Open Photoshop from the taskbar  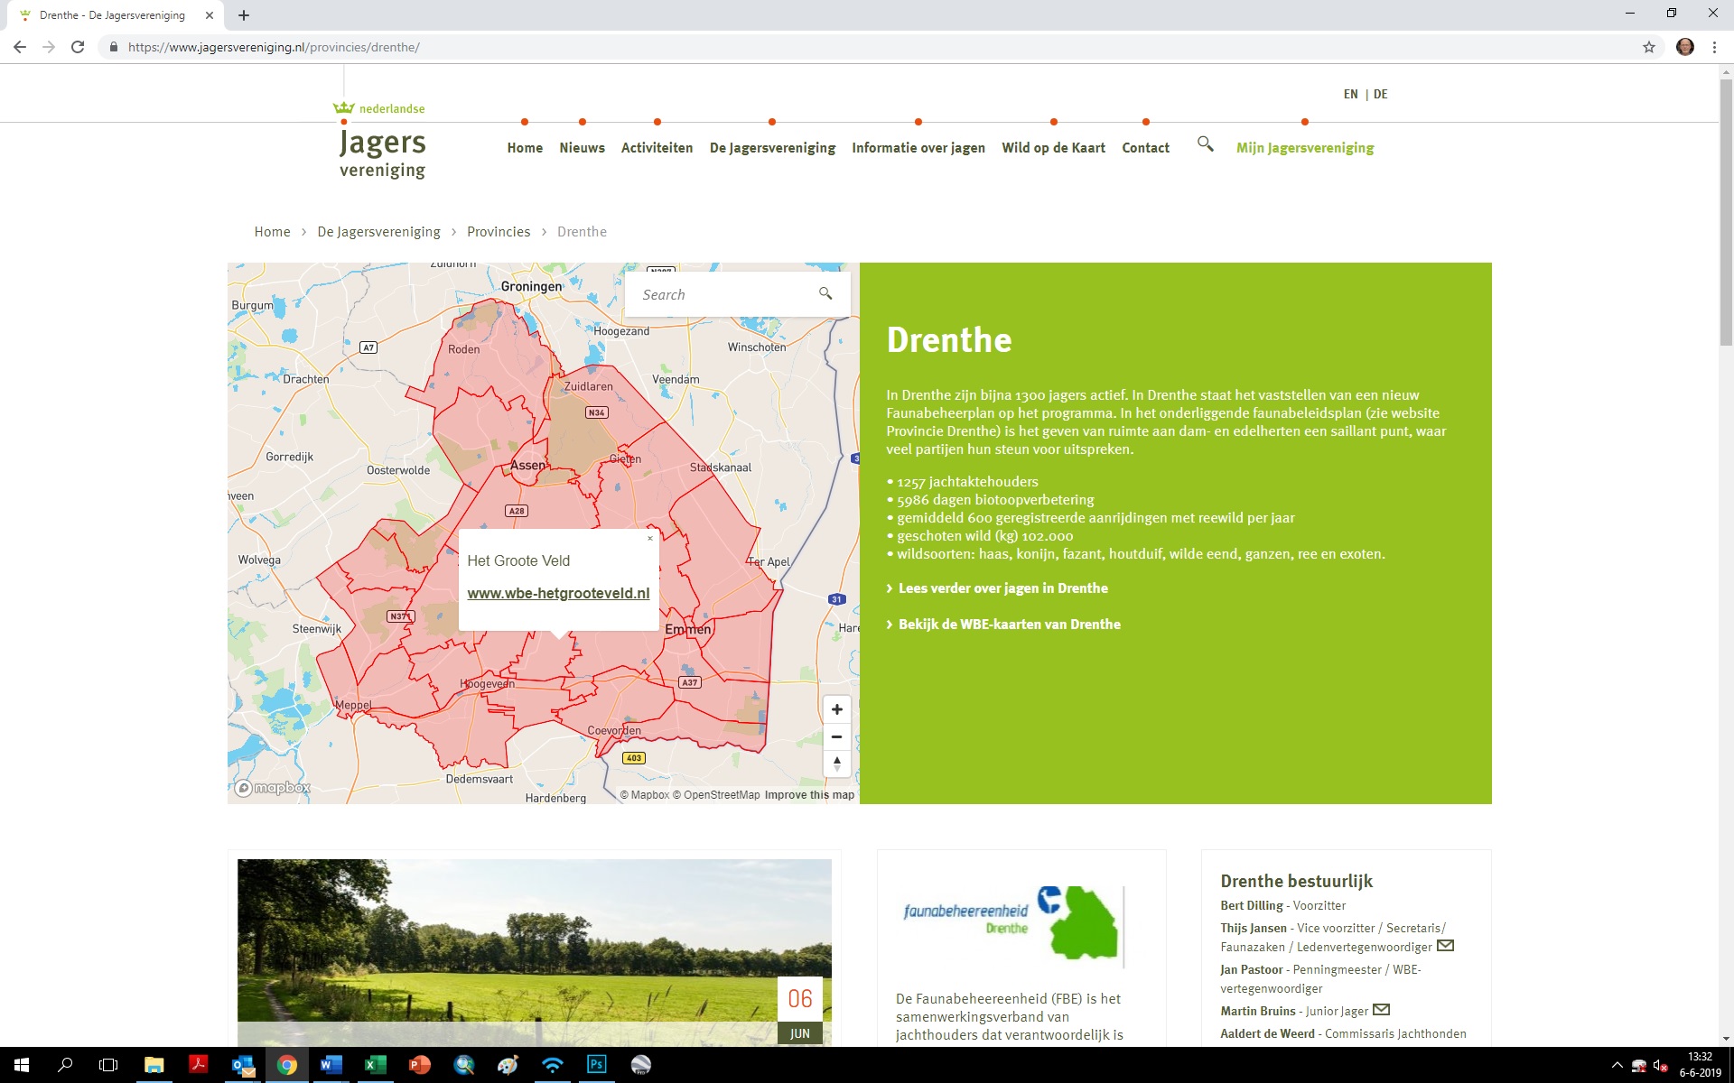(596, 1065)
